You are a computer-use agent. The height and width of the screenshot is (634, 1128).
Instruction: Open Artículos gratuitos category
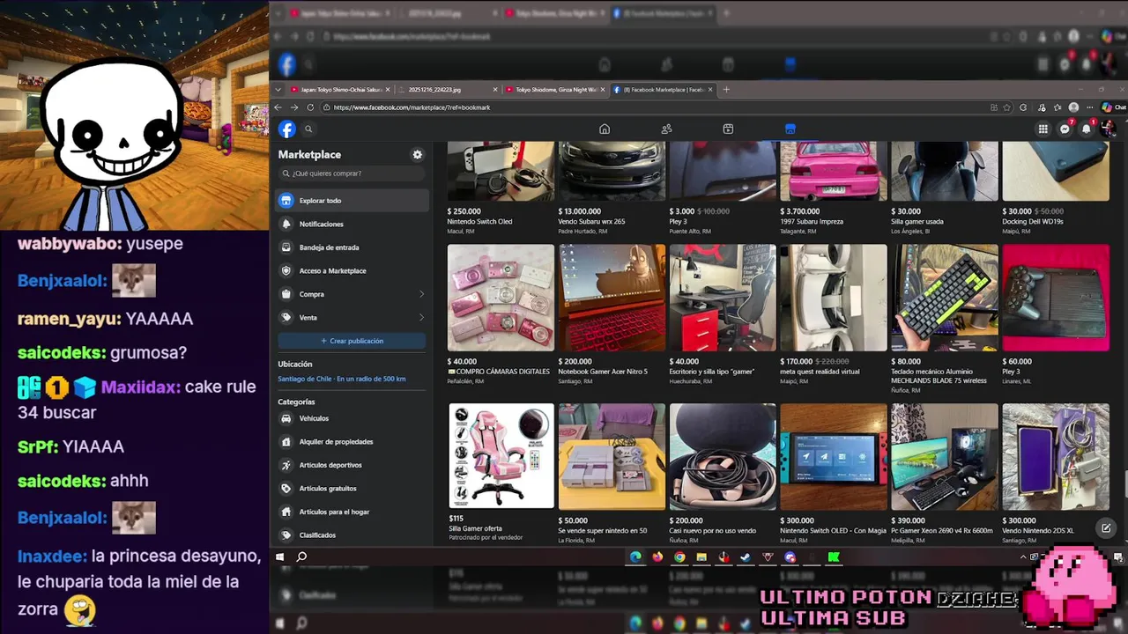(352, 489)
